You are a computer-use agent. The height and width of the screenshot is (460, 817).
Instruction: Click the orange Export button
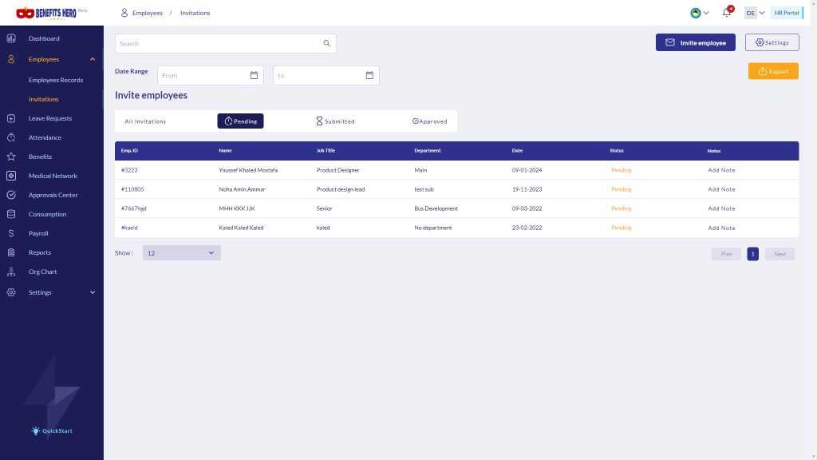(773, 71)
